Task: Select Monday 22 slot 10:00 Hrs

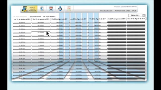Action: [x=22, y=36]
